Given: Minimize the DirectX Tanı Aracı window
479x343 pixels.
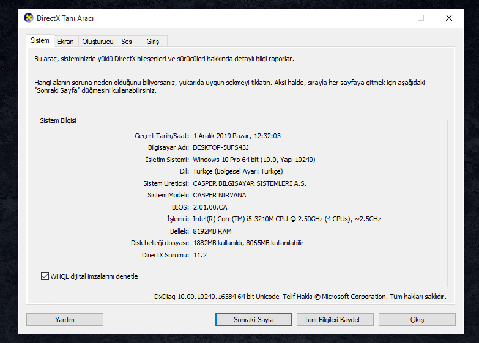Looking at the screenshot, I should point(393,18).
